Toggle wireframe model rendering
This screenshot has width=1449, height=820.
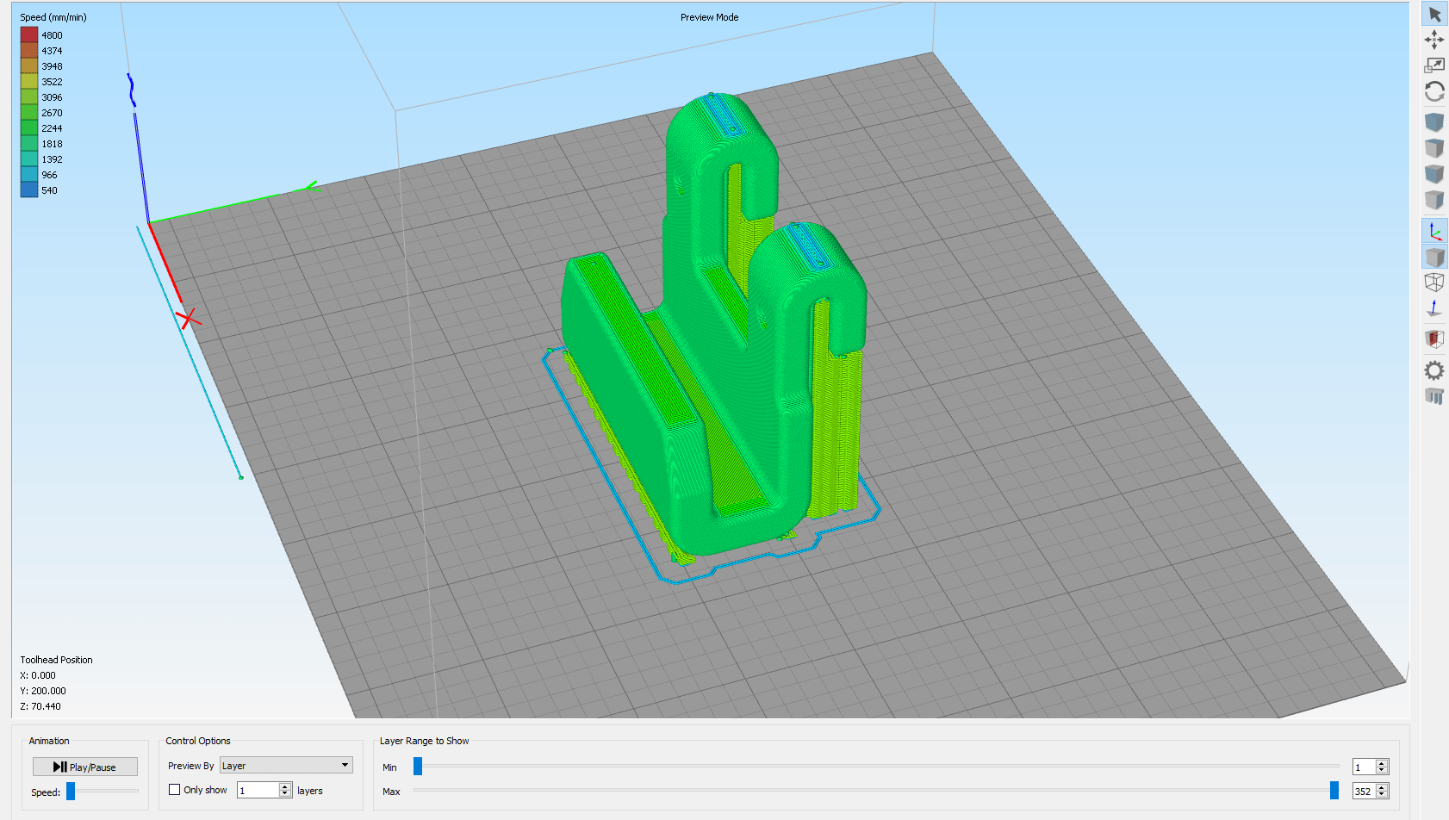1434,283
